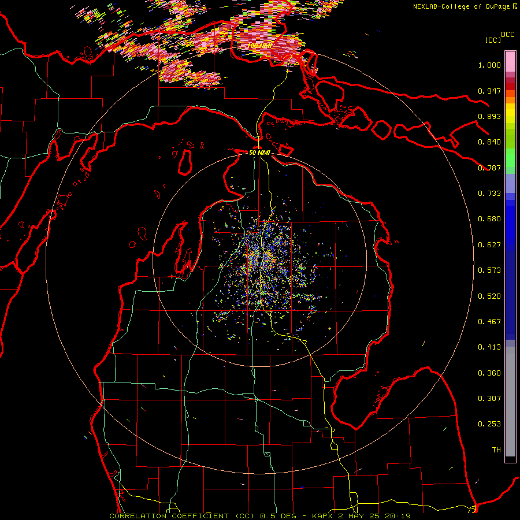Click the [CC] units label

click(x=493, y=40)
